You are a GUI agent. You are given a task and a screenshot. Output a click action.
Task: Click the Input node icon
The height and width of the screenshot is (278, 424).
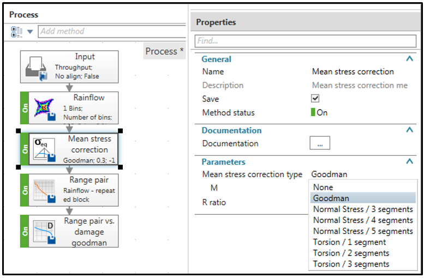(x=38, y=67)
